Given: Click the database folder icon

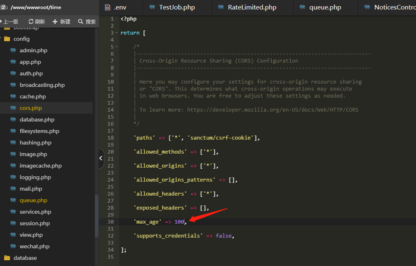Looking at the screenshot, I should [7, 258].
